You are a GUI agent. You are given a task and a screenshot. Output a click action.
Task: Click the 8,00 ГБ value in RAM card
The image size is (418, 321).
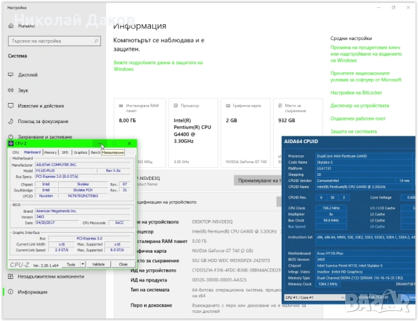127,120
